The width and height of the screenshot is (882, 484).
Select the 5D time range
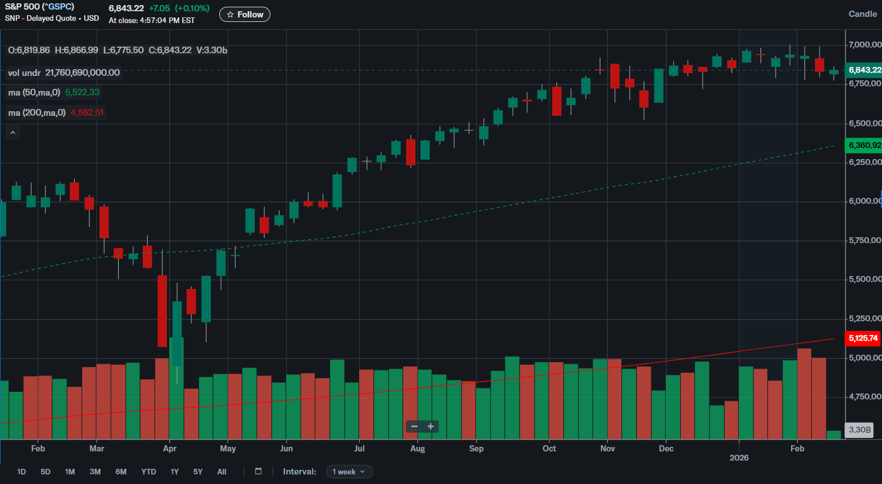pyautogui.click(x=46, y=472)
